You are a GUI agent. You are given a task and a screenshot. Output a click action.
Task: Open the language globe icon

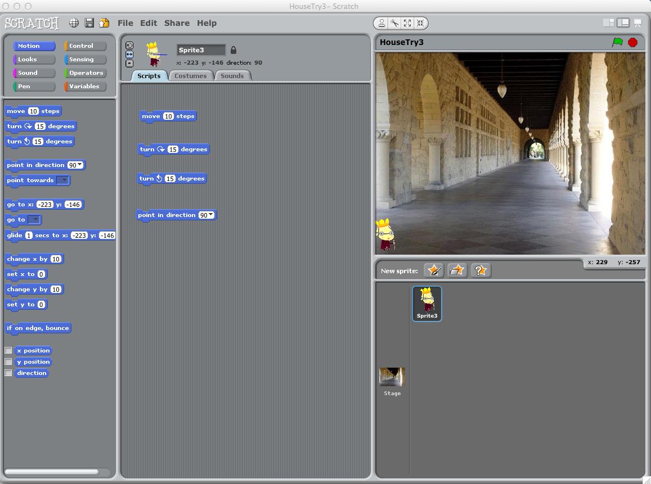(74, 23)
